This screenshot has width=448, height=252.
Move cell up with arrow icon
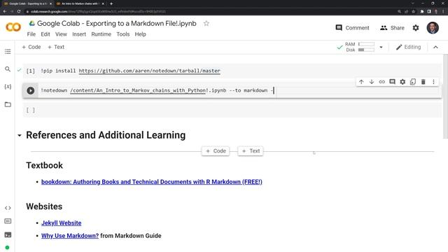click(361, 82)
